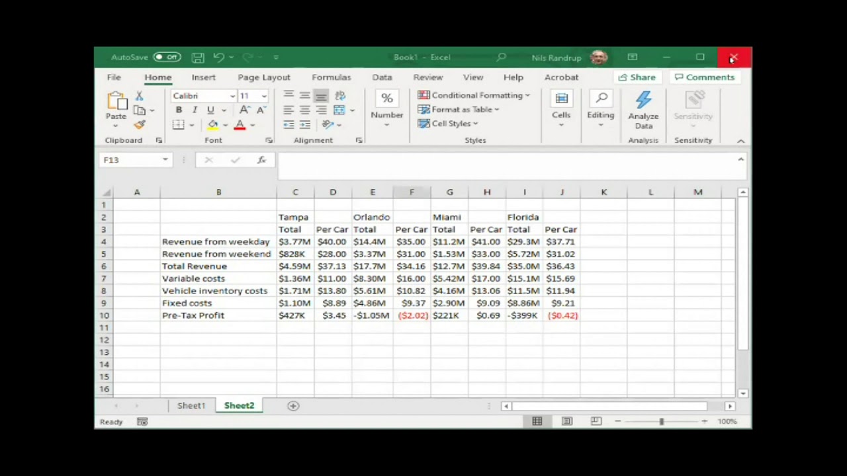Open the Number format group
847x476 pixels.
coord(387,109)
